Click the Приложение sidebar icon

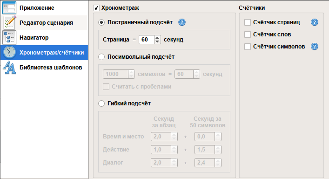[9, 8]
